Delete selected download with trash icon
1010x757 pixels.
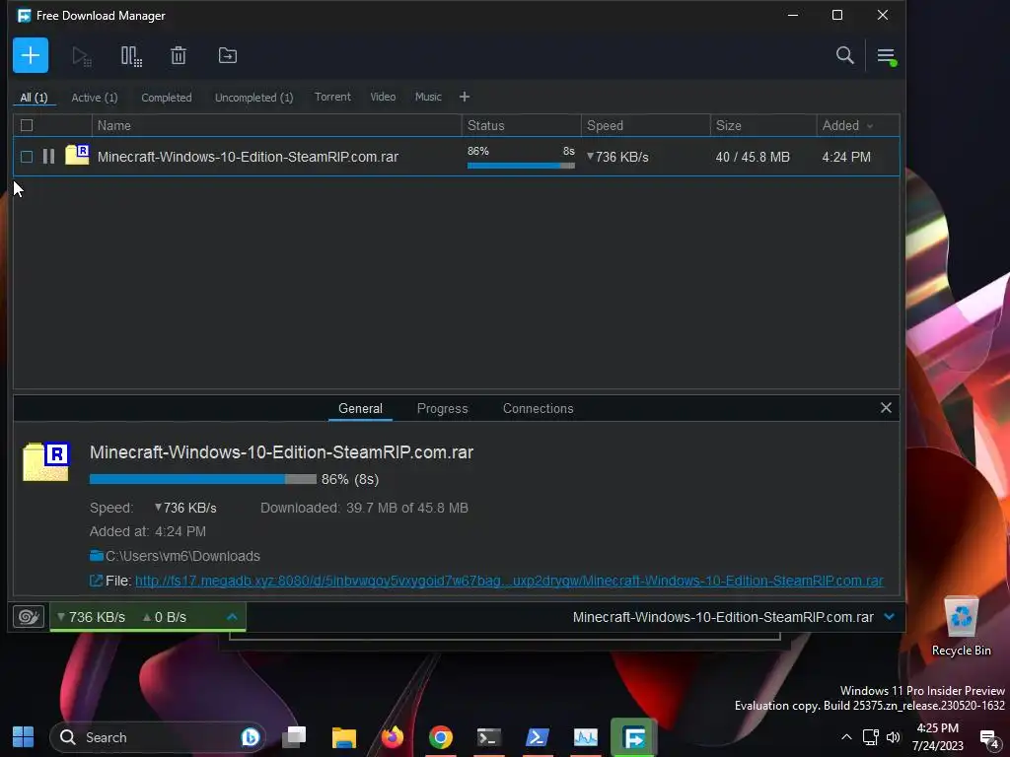tap(179, 55)
